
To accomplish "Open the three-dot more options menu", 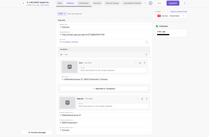I will (x=184, y=3).
